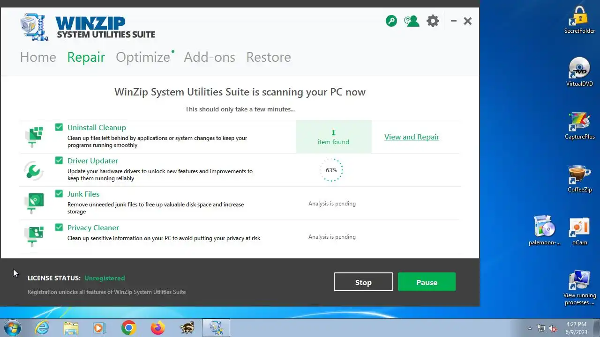Click the Uninstall Cleanup row icon
This screenshot has height=337, width=600.
(x=34, y=136)
